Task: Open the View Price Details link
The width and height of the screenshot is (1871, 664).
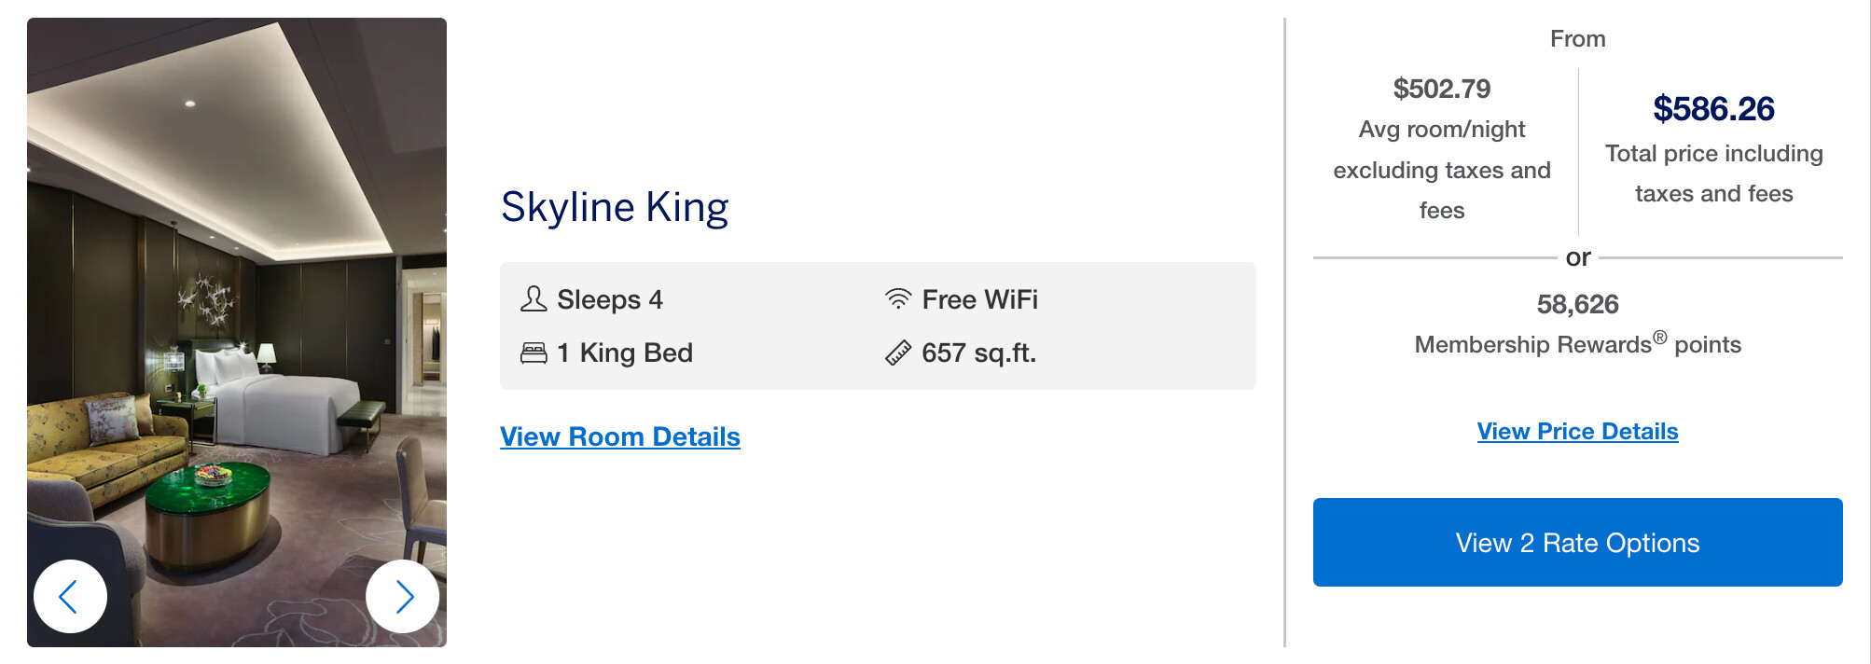Action: pos(1577,432)
